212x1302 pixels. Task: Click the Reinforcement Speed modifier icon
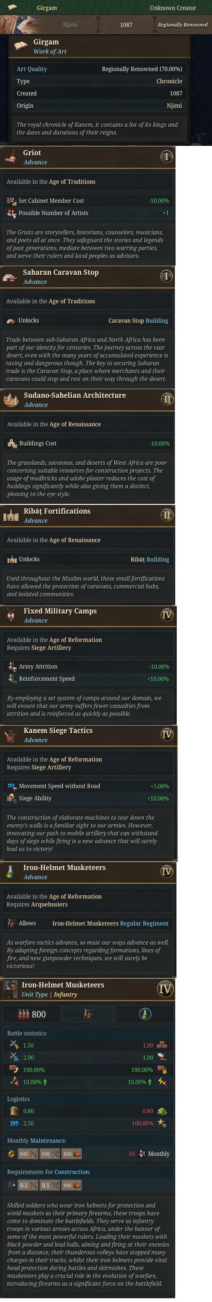coord(12,679)
